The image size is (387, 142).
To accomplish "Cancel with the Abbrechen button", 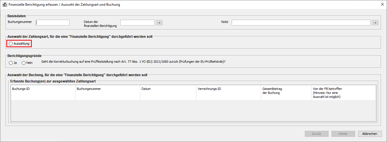I will tap(370, 134).
